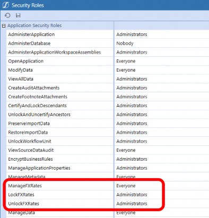Screen dimensions: 209x218
Task: Select the AdministerApplication role row
Action: pos(108,34)
